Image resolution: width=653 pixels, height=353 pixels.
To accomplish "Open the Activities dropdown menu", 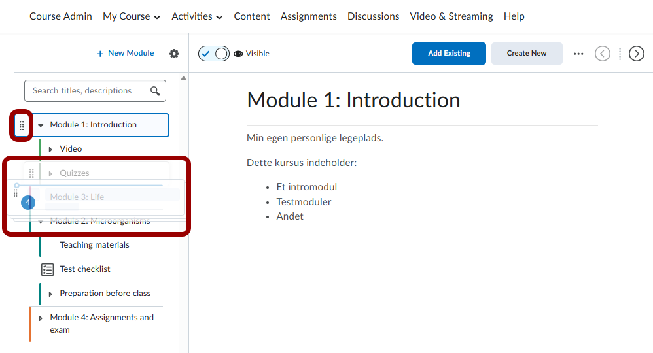I will click(197, 16).
